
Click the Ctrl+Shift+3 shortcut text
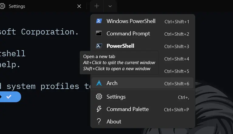pyautogui.click(x=177, y=47)
